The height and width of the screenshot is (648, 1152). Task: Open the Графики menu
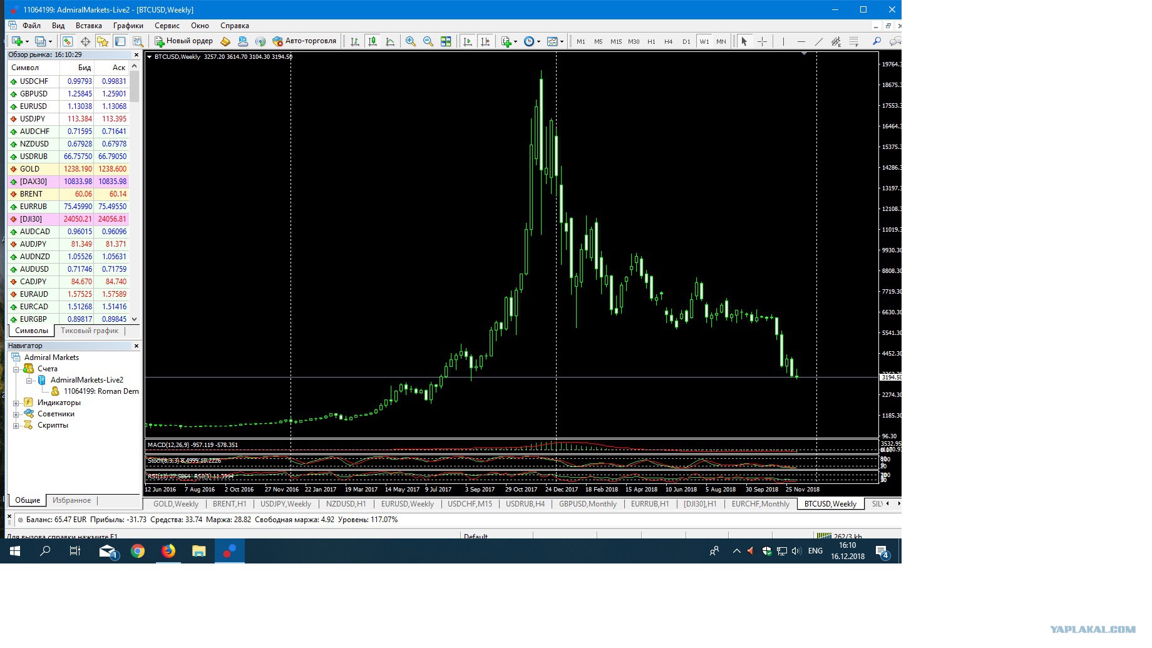tap(128, 26)
